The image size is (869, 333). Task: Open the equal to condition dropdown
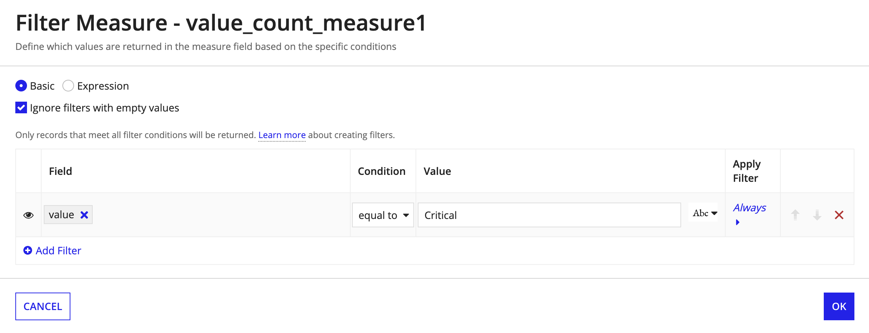(x=383, y=215)
